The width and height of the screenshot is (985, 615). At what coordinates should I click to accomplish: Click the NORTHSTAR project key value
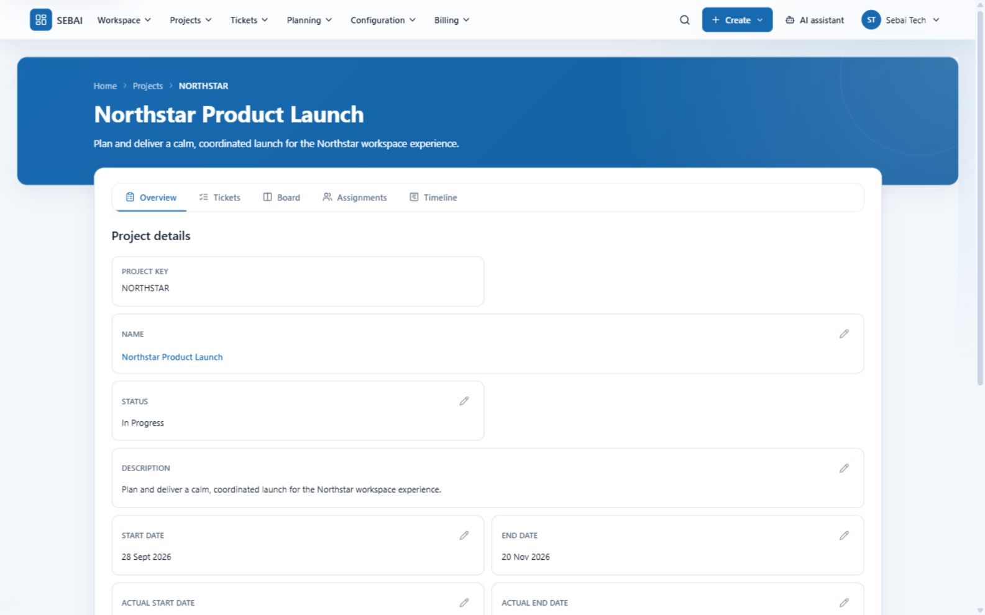[x=145, y=288]
